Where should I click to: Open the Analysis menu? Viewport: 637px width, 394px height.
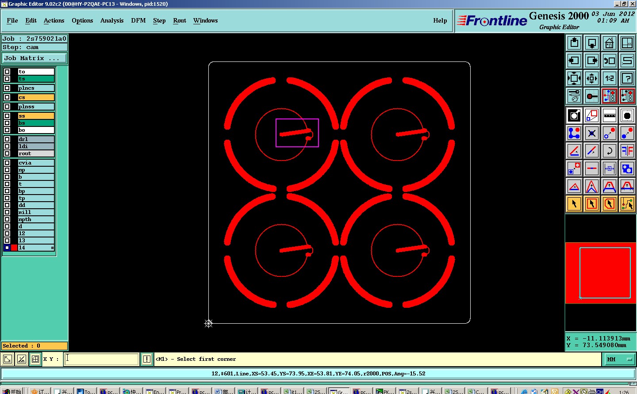(x=112, y=20)
